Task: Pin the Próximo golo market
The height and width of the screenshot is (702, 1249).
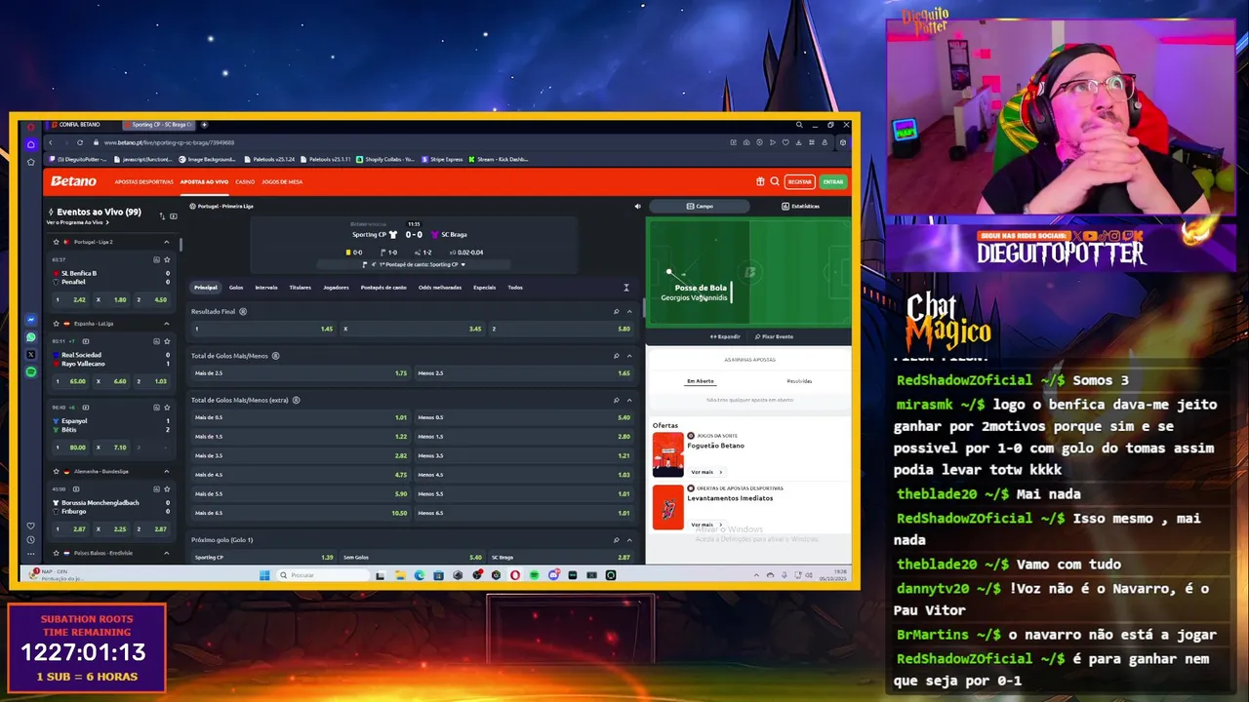Action: (616, 539)
